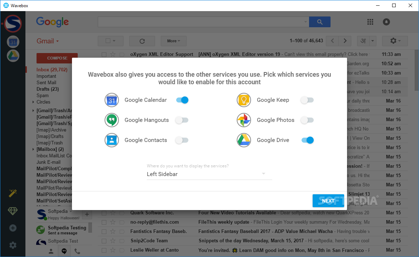Image resolution: width=419 pixels, height=257 pixels.
Task: Open the Wavebox Pro diamond icon
Action: [13, 211]
